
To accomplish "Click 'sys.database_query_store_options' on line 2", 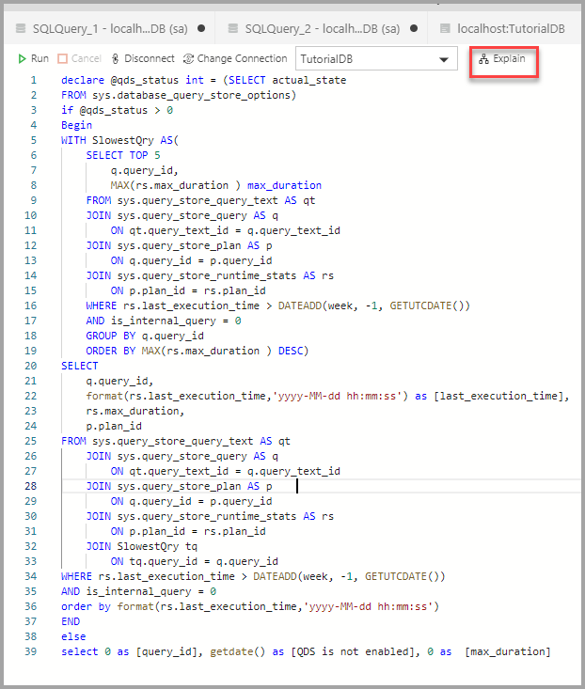I will click(x=191, y=95).
